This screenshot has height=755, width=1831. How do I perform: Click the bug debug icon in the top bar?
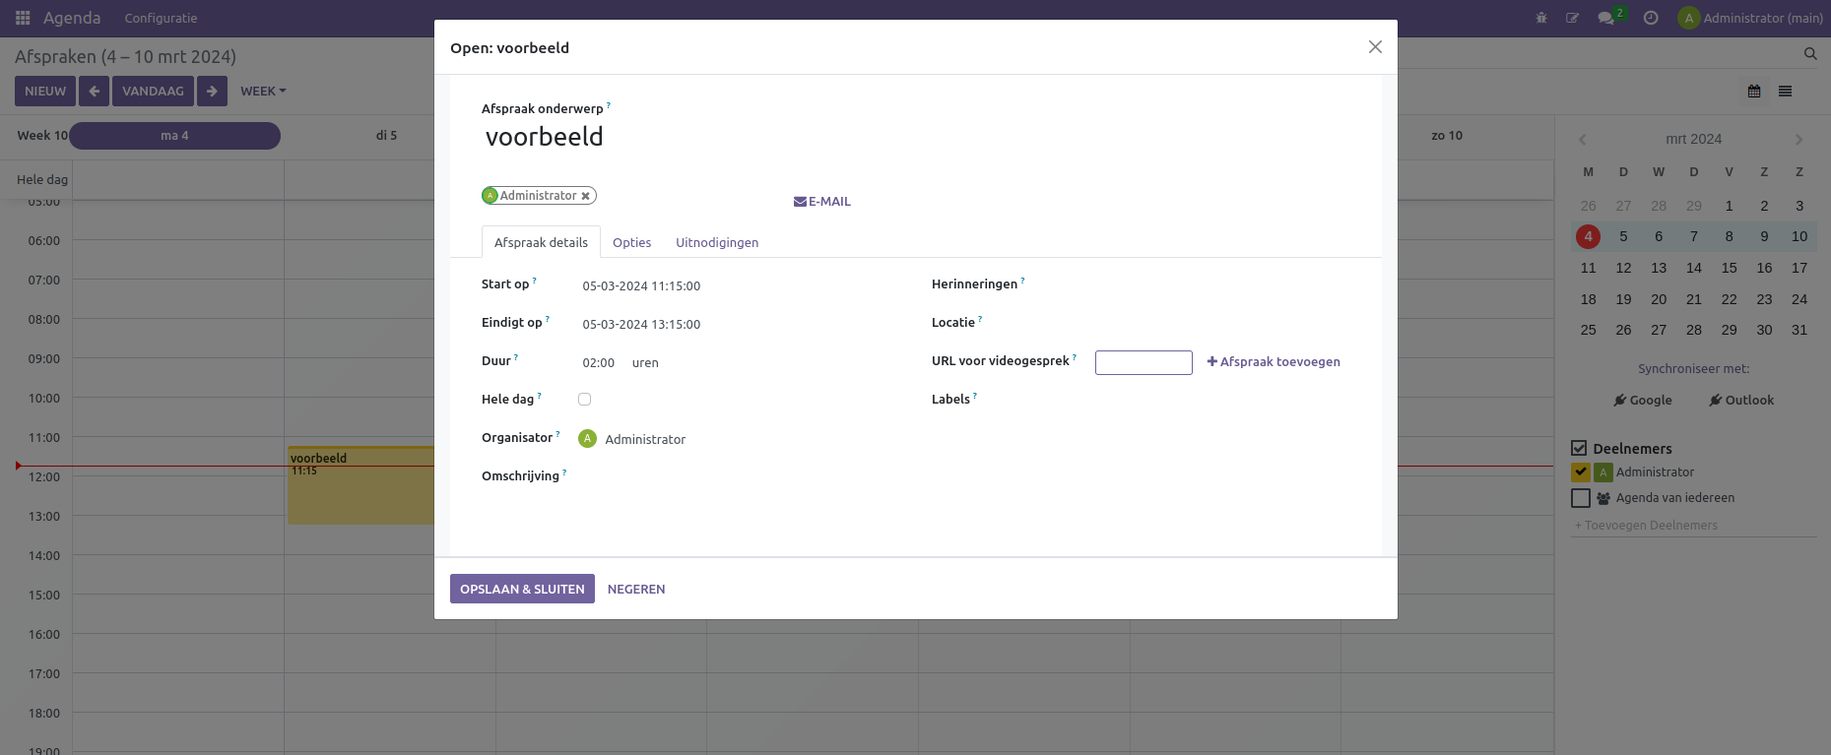coord(1541,18)
